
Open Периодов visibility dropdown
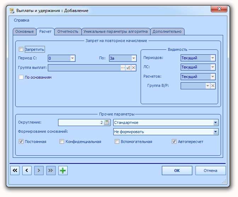(212, 58)
